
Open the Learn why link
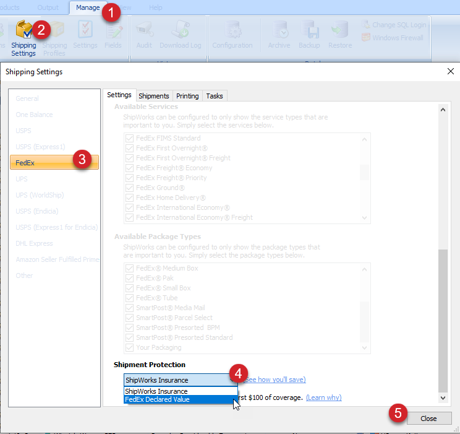(323, 397)
